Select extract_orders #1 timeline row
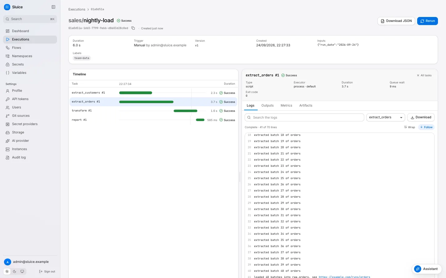This screenshot has height=278, width=446. 153,102
